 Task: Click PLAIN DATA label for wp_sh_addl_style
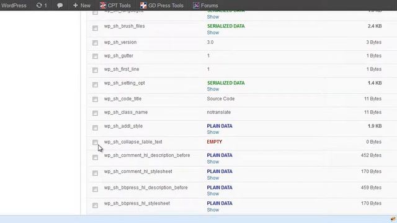(x=220, y=126)
